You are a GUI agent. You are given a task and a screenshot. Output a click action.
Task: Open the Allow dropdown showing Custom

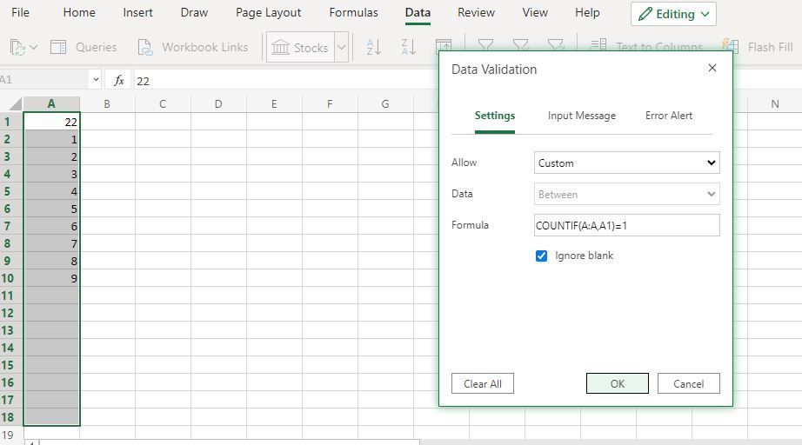(x=626, y=163)
